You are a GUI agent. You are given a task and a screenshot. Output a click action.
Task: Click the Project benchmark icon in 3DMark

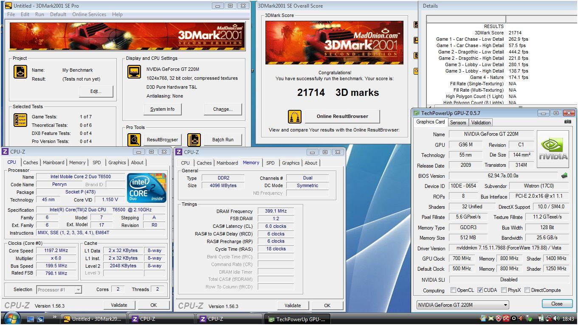[20, 71]
